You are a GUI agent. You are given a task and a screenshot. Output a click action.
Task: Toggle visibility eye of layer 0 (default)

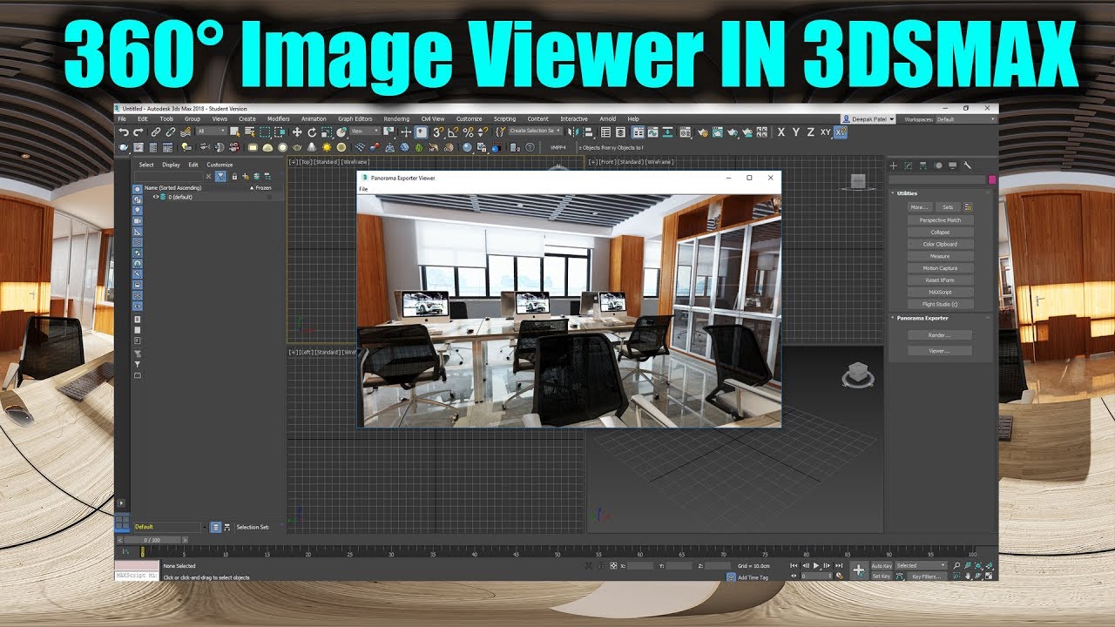click(x=156, y=197)
